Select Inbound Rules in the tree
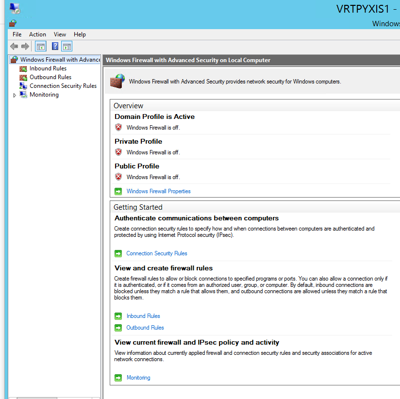The image size is (400, 399). (x=48, y=68)
